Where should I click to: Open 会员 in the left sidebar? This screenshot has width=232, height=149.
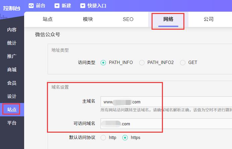point(12,83)
